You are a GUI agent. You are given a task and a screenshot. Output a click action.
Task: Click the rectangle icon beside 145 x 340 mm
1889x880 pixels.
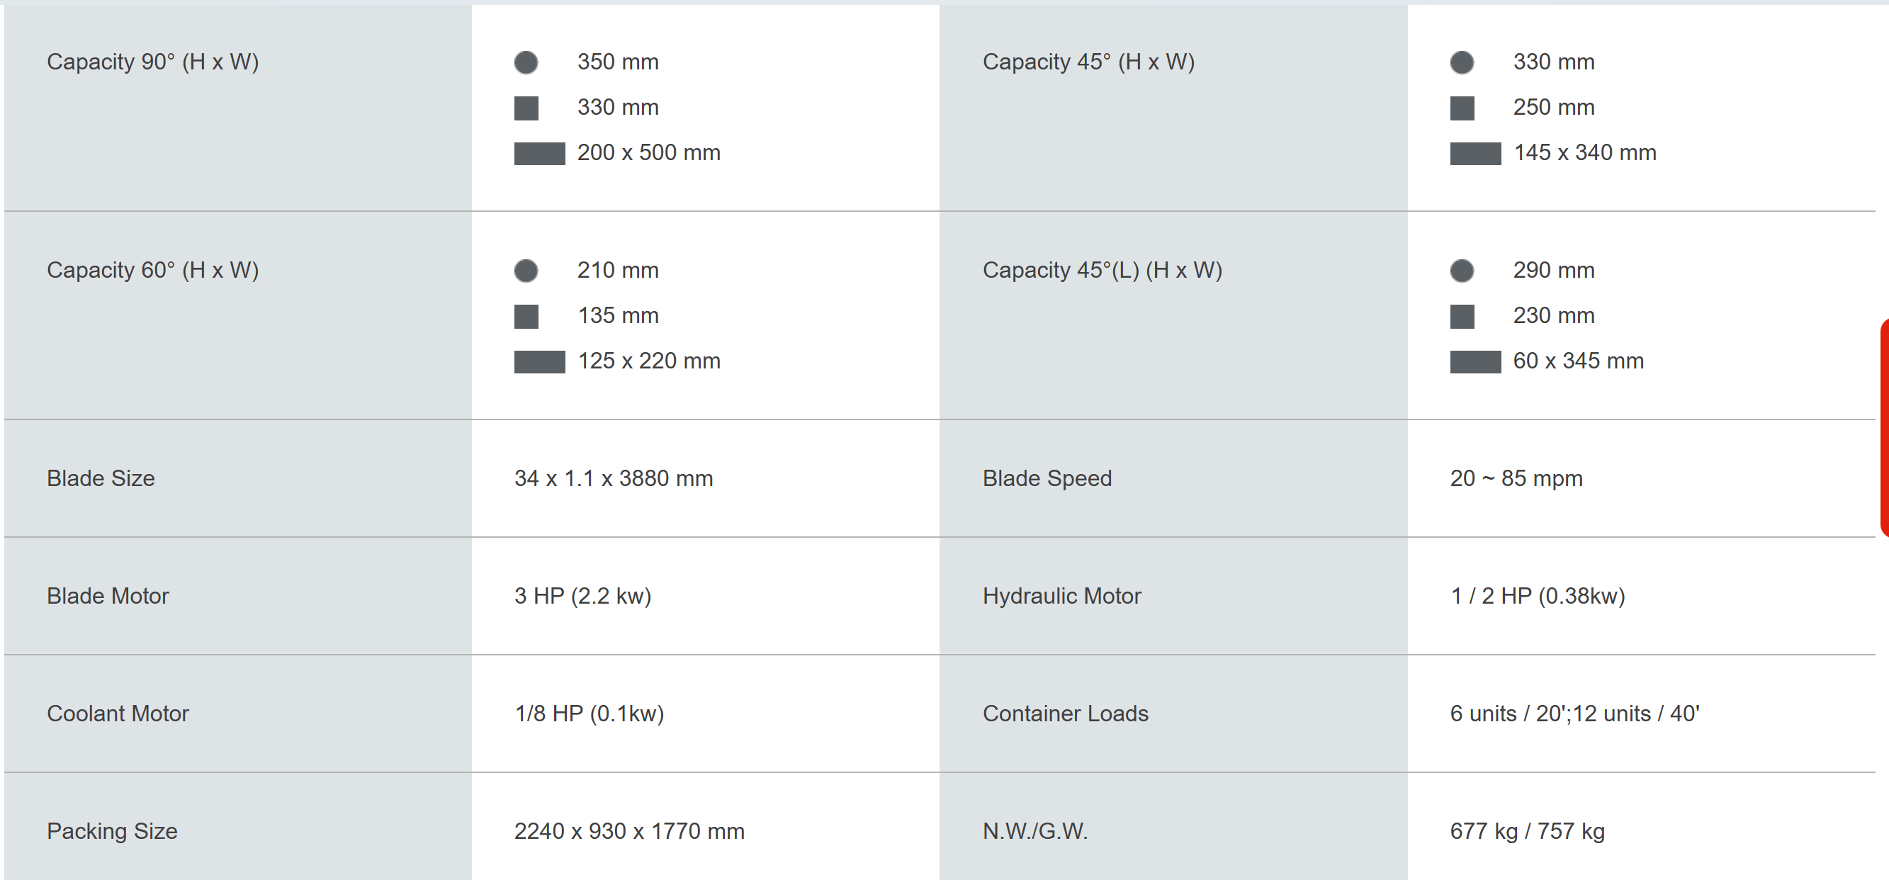click(x=1475, y=153)
